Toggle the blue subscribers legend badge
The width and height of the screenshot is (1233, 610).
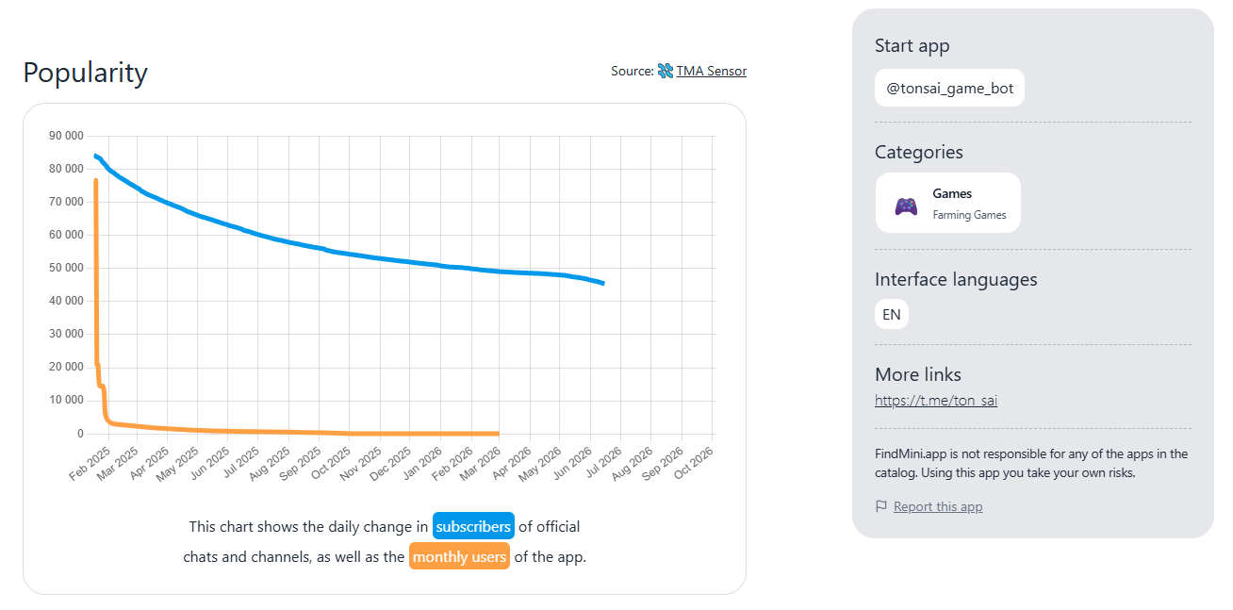pyautogui.click(x=473, y=526)
